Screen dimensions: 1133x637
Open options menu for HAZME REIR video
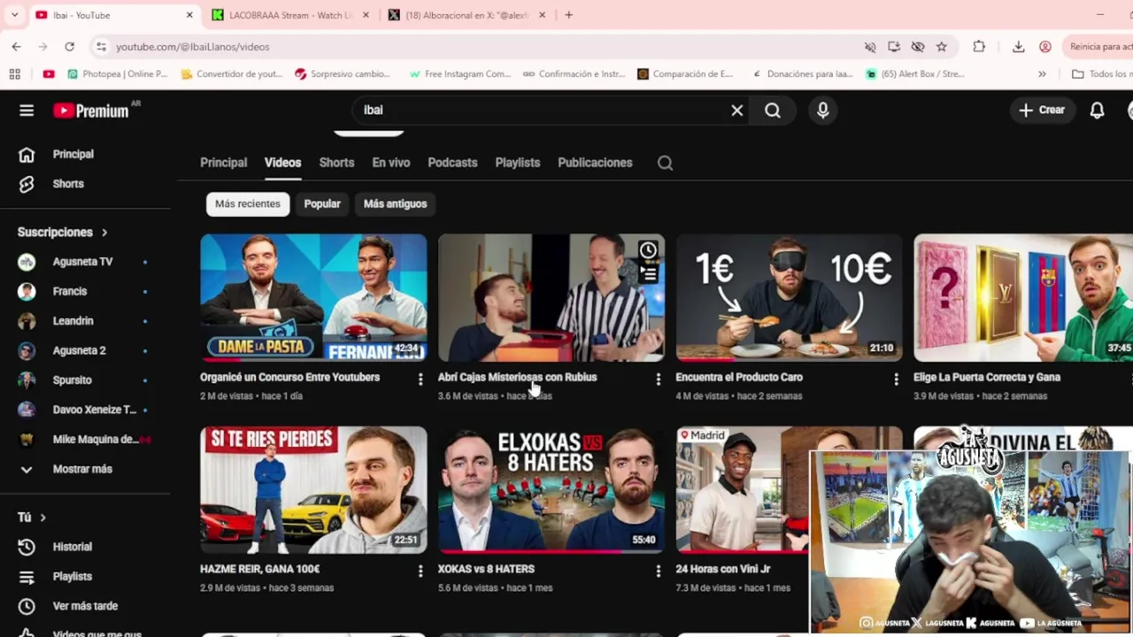(x=420, y=571)
